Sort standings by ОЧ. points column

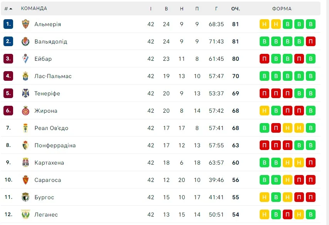coord(235,8)
